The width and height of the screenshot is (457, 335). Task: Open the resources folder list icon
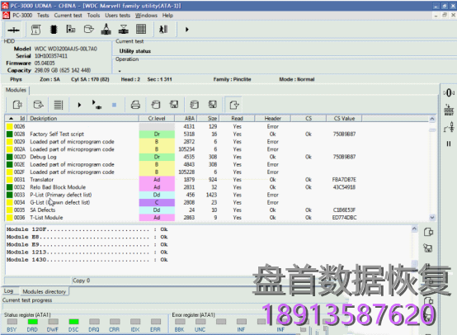[x=71, y=29]
